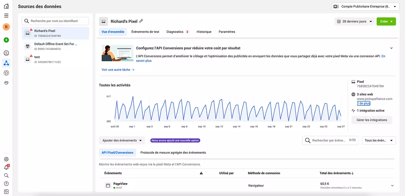
Task: Expand the Ajouter des évènements dropdown
Action: [x=122, y=140]
